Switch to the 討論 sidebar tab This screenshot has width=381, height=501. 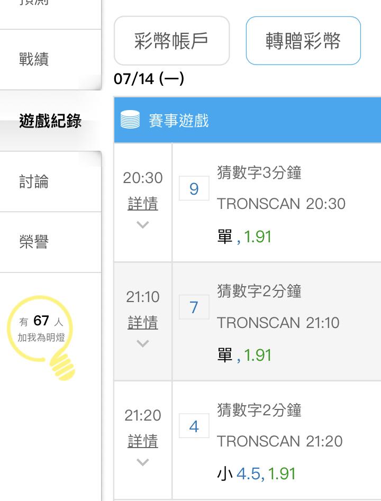pos(50,181)
